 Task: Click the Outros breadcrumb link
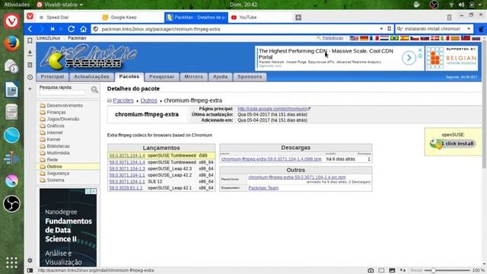click(x=149, y=100)
